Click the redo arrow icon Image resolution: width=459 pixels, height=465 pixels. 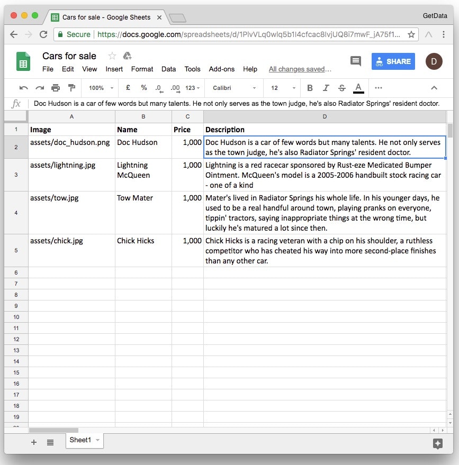pos(40,88)
